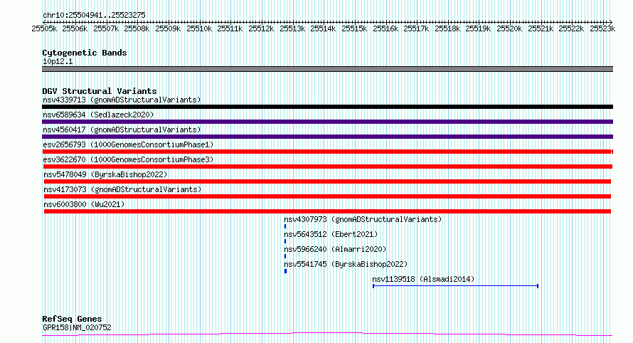The image size is (633, 343).
Task: Click the nsv4173073 gnomADStructuralVariants label
Action: [x=122, y=189]
